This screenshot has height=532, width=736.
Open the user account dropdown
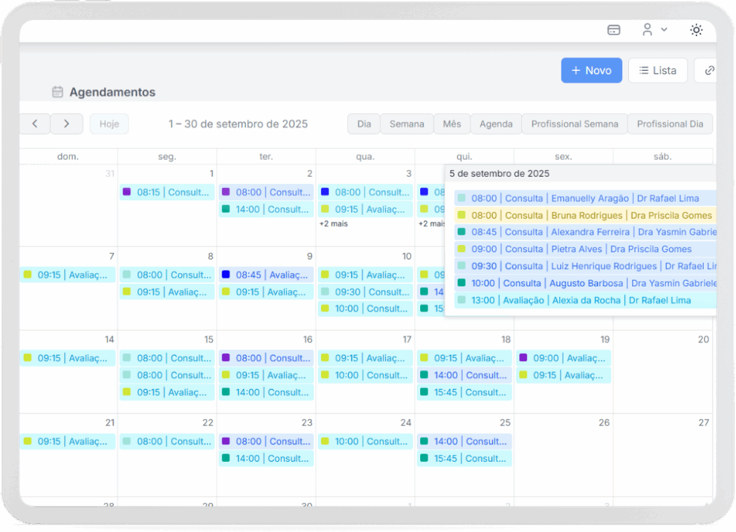pos(654,30)
